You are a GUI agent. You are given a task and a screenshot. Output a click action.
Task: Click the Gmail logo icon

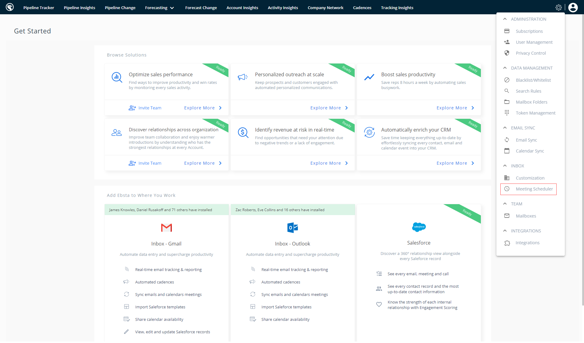[166, 228]
